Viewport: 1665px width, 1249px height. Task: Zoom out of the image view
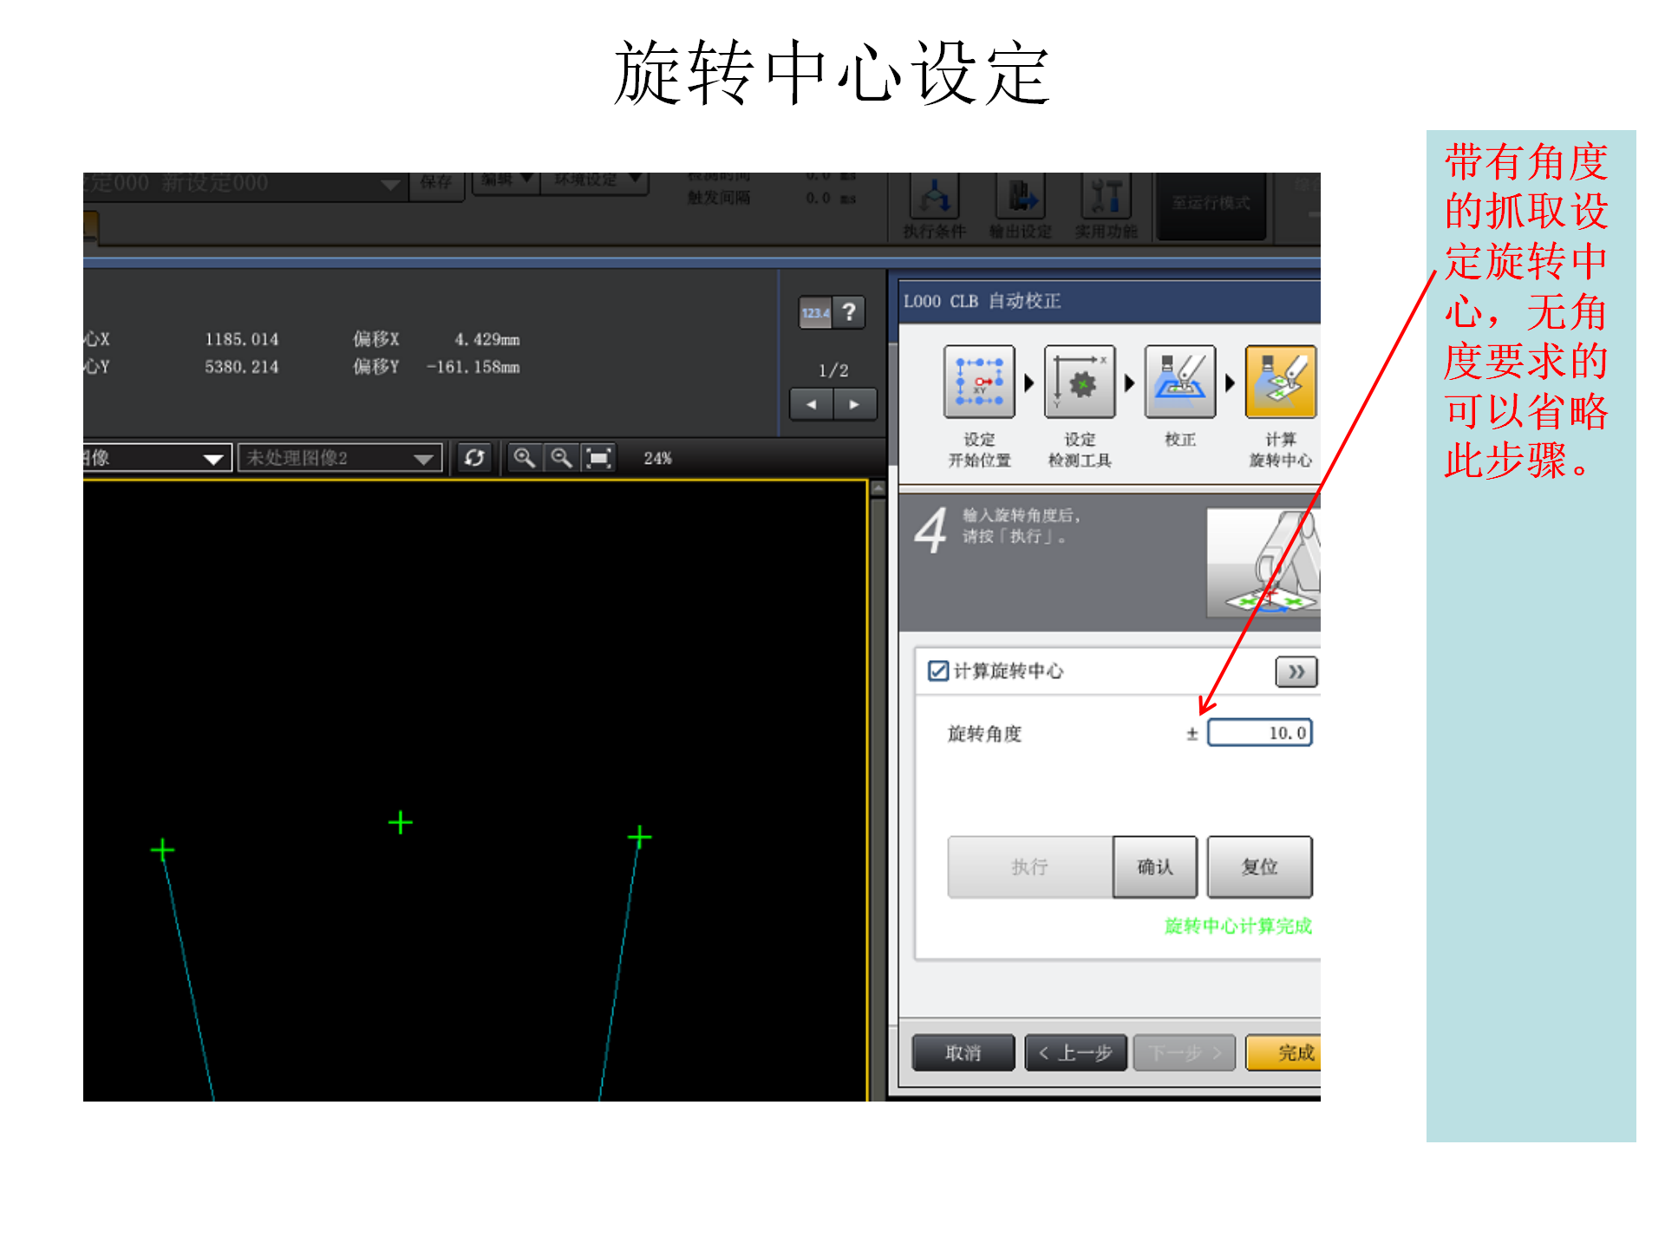(x=561, y=458)
